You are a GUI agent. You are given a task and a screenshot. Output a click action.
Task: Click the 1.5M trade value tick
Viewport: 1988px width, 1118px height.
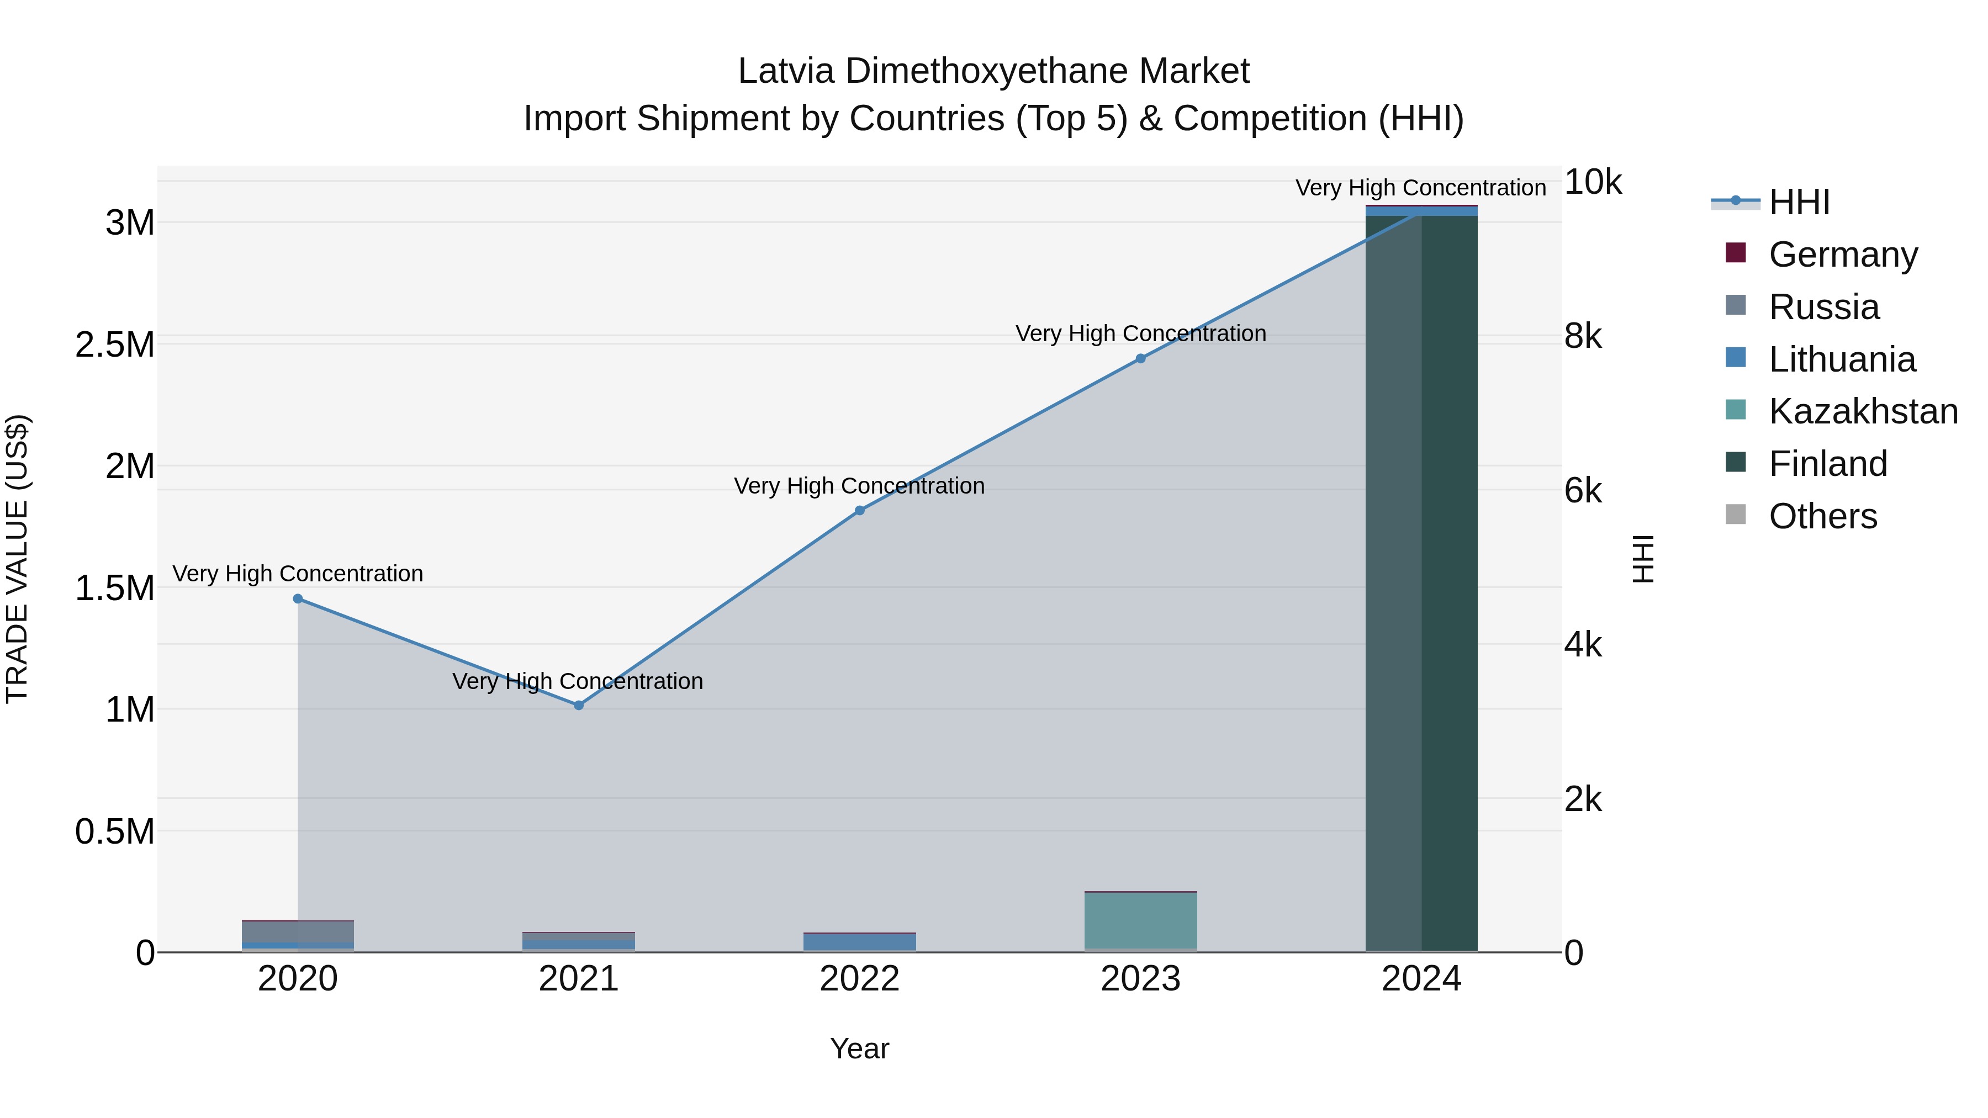click(x=115, y=588)
